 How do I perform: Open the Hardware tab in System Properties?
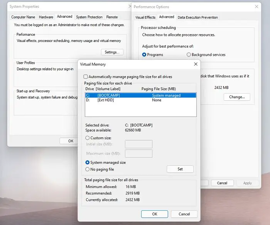point(46,17)
